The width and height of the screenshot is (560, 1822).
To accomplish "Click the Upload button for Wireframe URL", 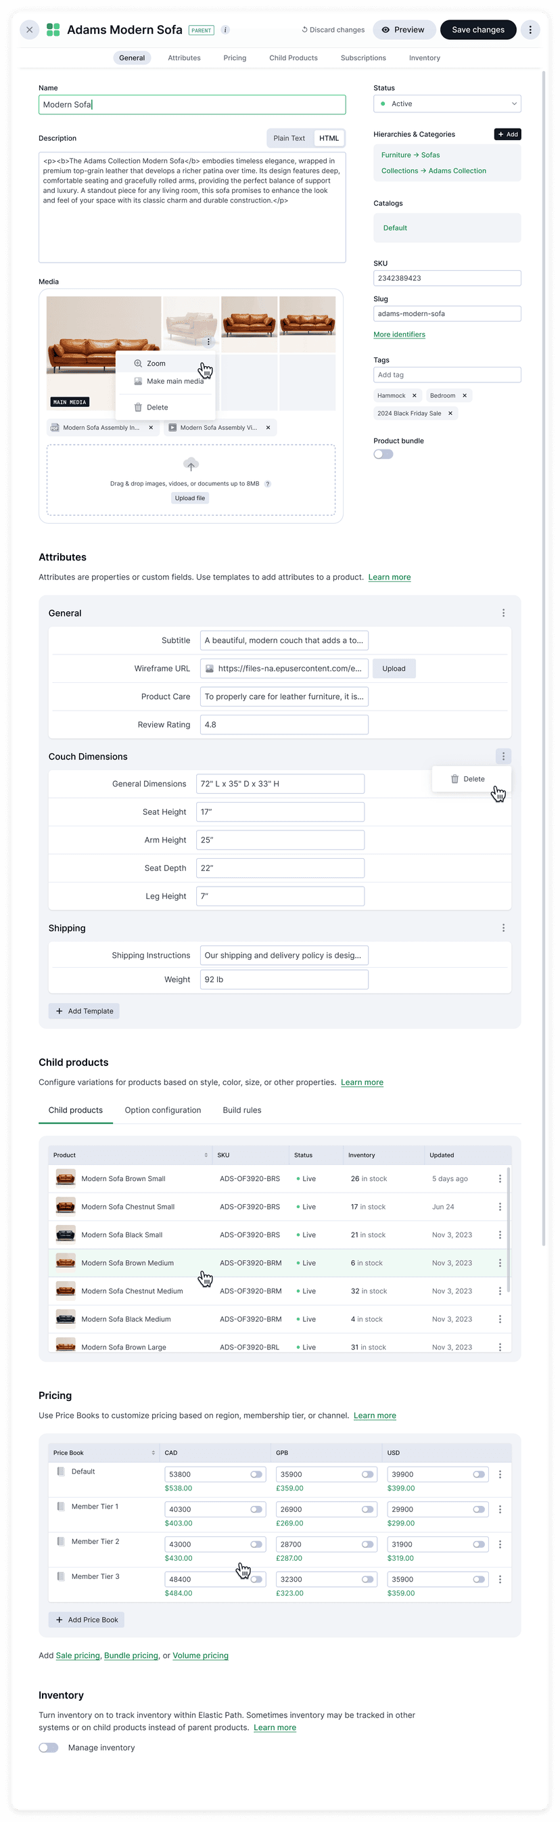I will tap(394, 669).
